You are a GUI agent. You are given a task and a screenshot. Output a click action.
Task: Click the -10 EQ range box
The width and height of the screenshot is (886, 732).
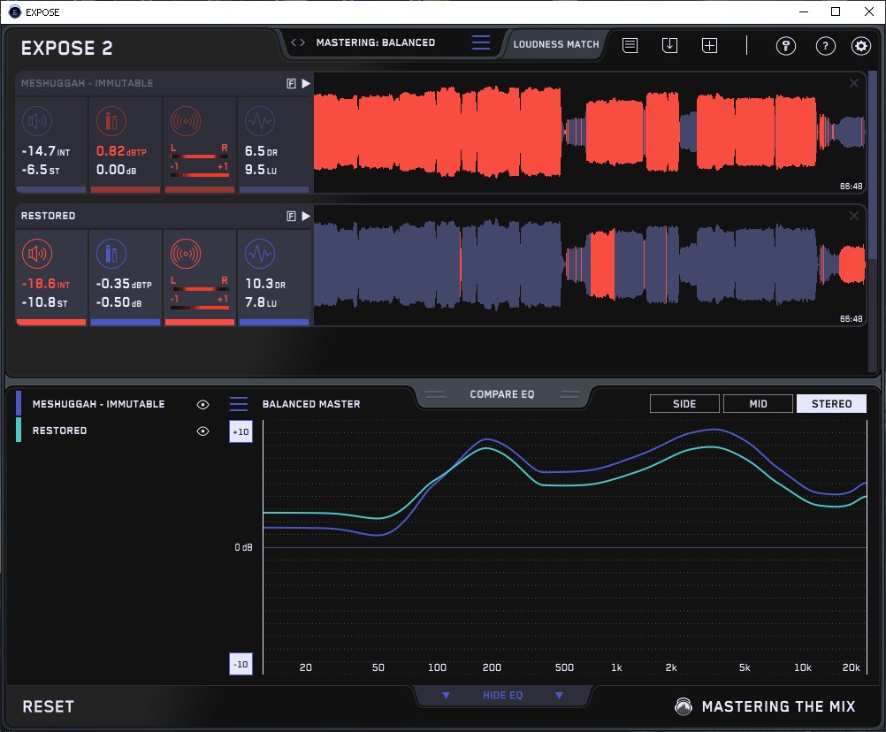241,664
